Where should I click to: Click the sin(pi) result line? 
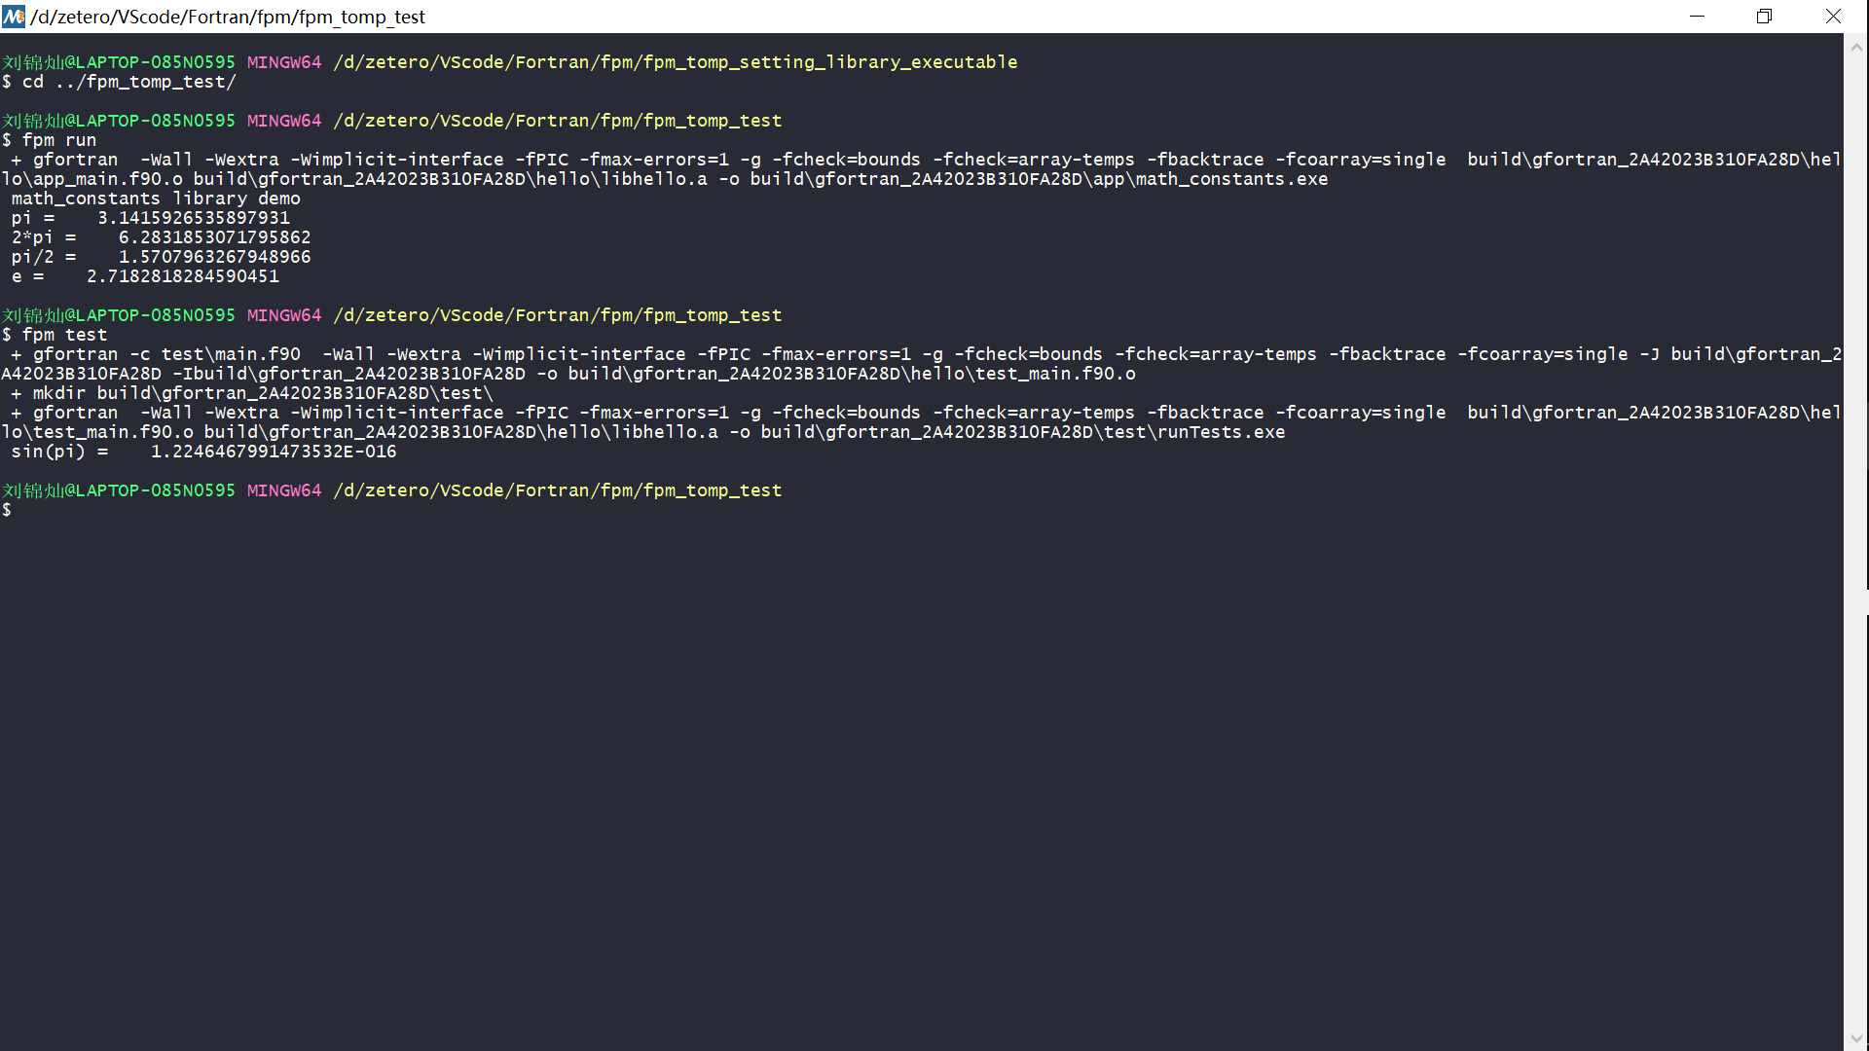click(x=204, y=452)
